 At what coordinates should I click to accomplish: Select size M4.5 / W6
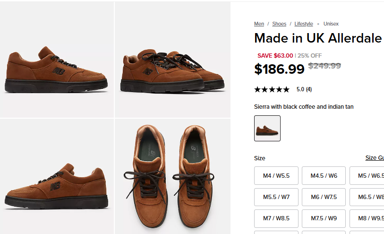pos(324,176)
